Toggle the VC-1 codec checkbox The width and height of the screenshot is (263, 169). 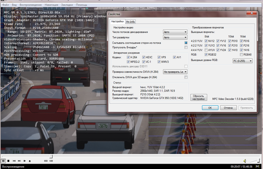(x=144, y=62)
